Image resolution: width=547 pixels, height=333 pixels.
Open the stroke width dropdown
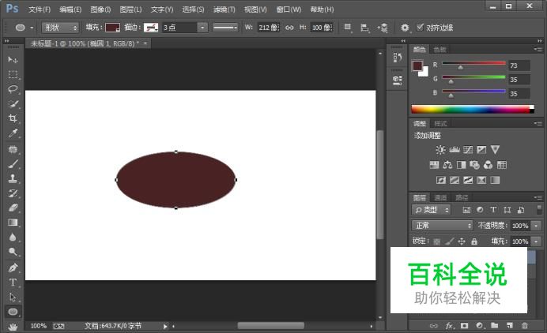(x=202, y=28)
